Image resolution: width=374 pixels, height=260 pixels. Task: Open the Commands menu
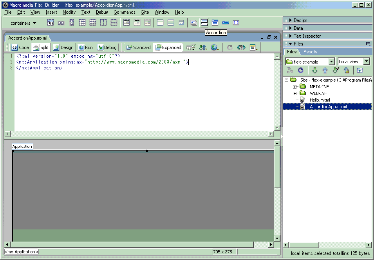(x=125, y=12)
